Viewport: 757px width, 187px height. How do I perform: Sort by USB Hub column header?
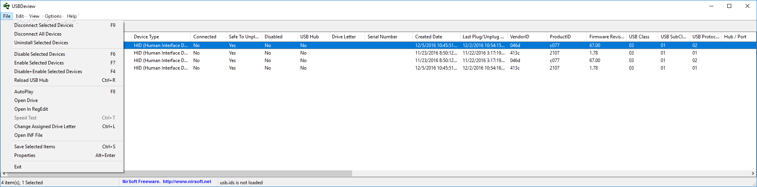coord(313,37)
